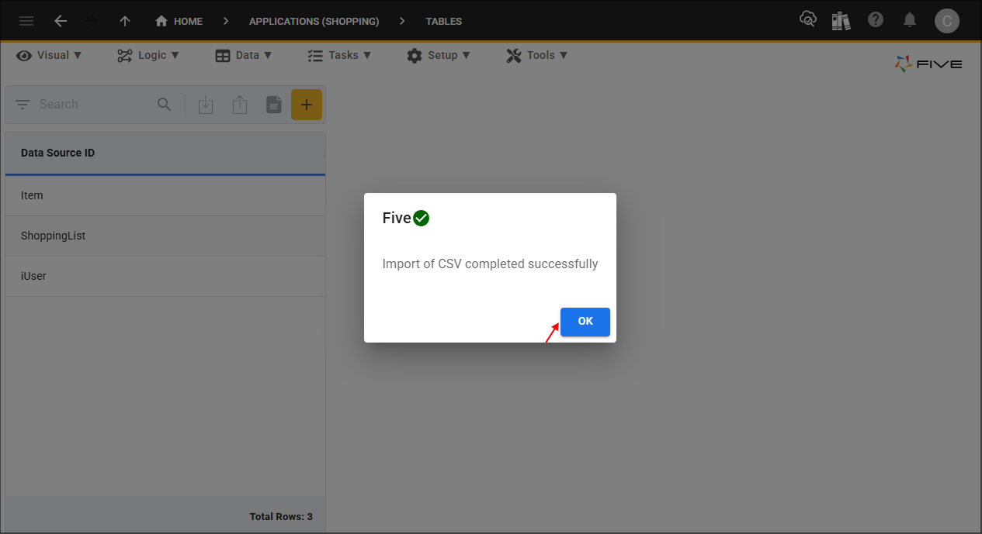Expand the Logic dropdown menu
The height and width of the screenshot is (534, 982).
coord(148,55)
